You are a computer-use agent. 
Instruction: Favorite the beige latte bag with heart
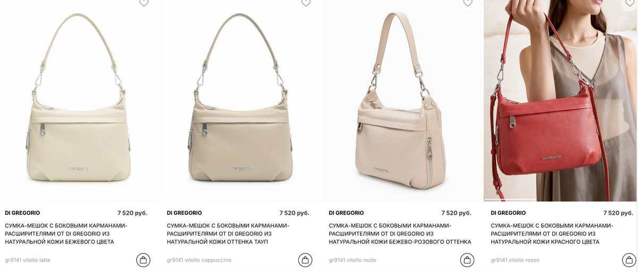coord(144,3)
